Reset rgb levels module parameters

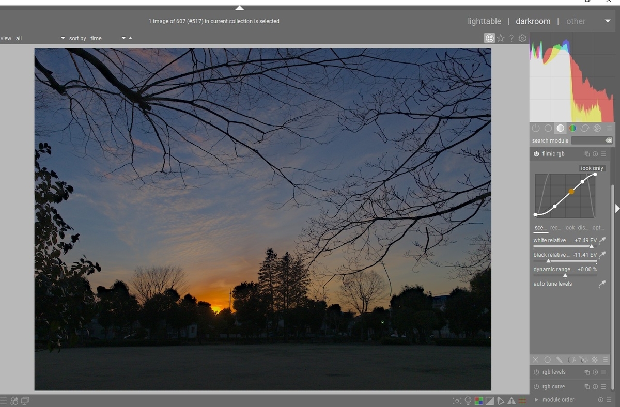(595, 372)
